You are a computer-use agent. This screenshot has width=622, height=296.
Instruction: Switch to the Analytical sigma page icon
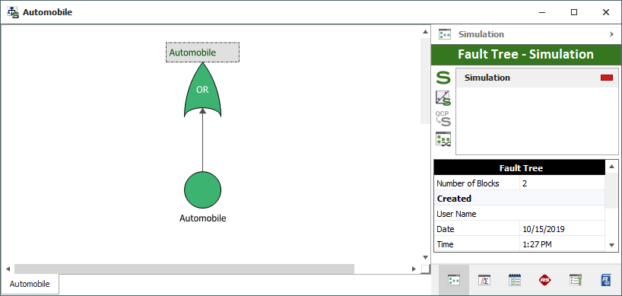click(484, 280)
